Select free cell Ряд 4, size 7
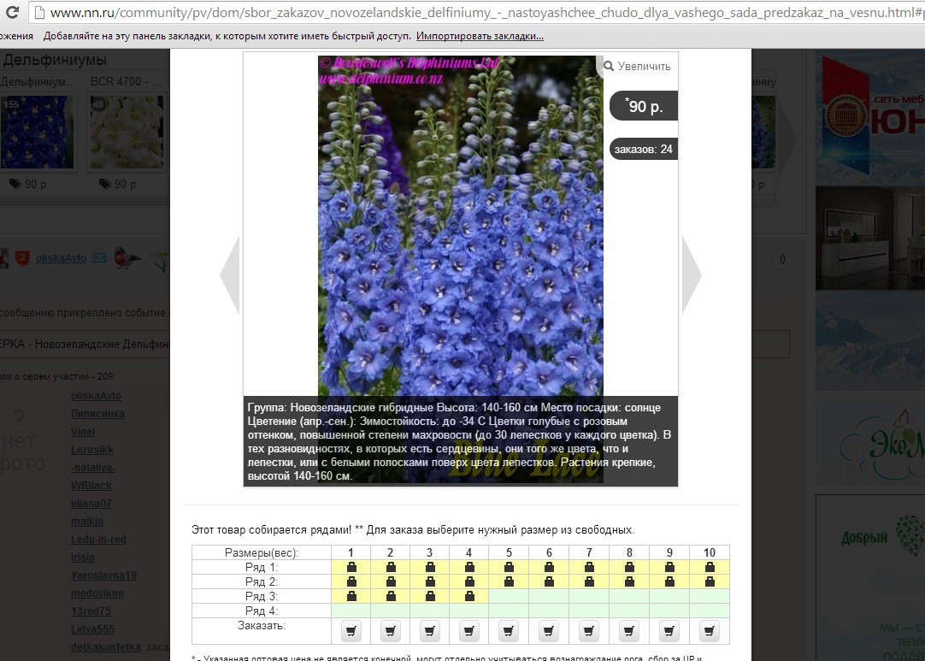The image size is (925, 661). pos(589,611)
